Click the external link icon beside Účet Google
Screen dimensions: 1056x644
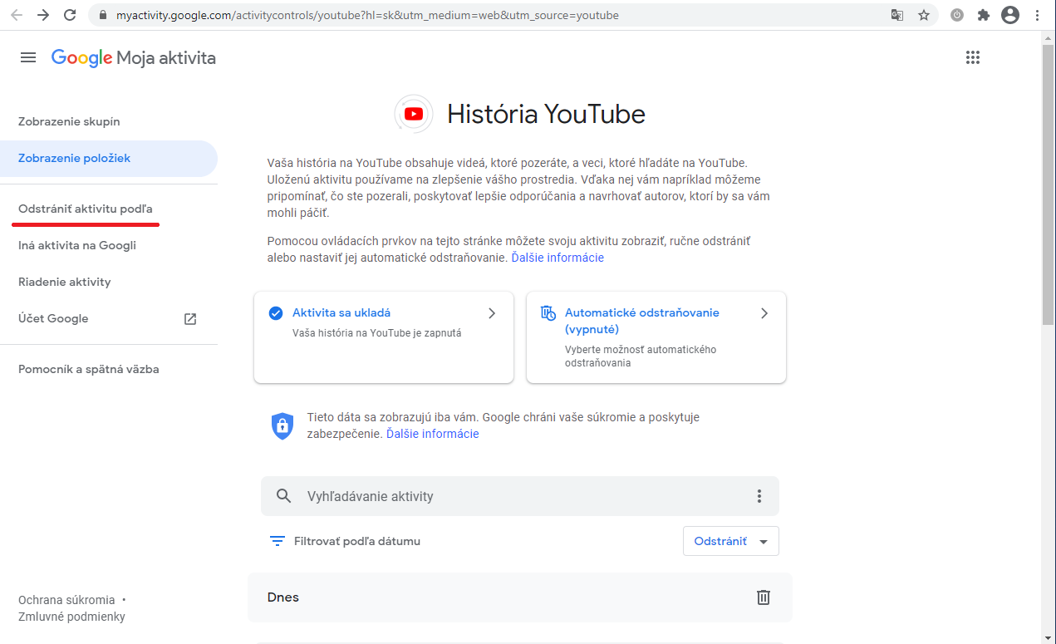click(x=190, y=319)
